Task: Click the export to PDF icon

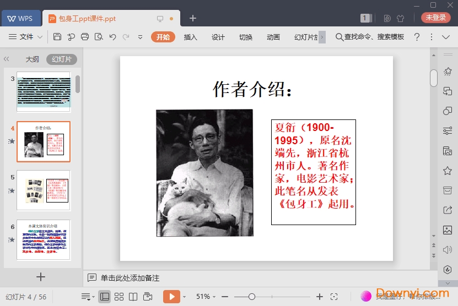Action: click(x=71, y=37)
